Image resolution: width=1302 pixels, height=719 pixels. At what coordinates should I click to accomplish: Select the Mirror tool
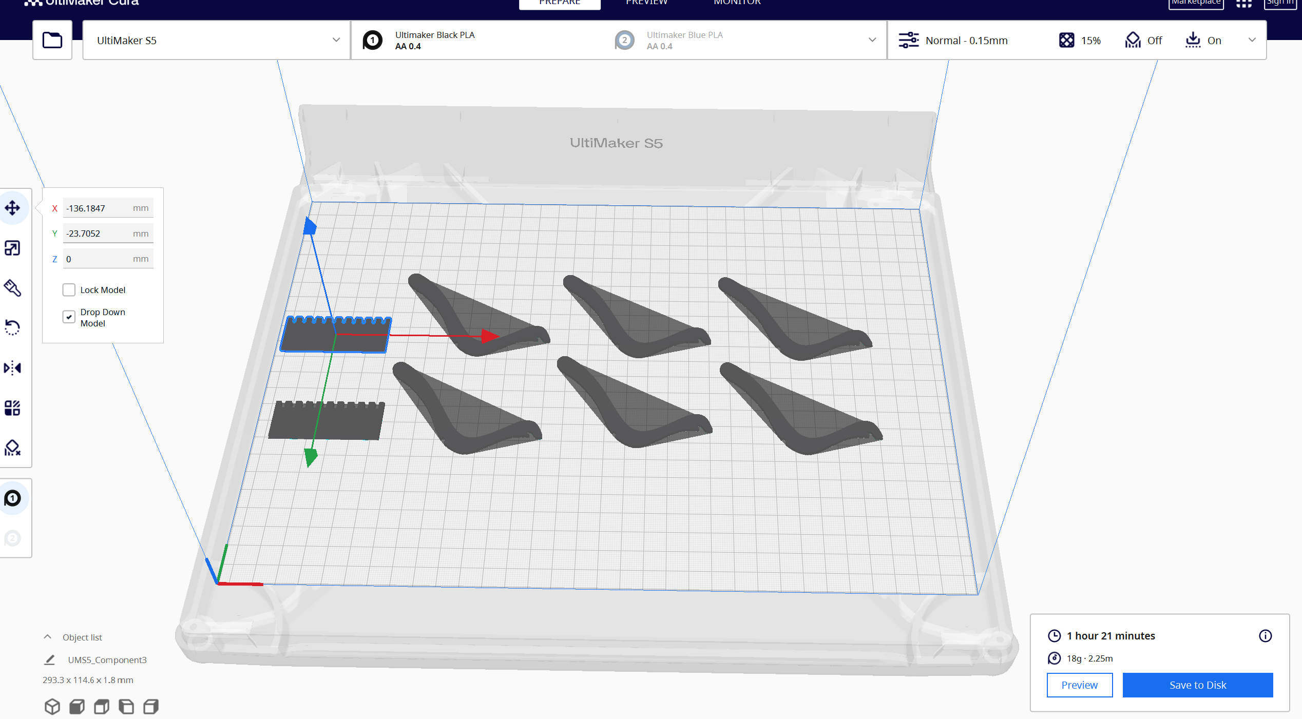click(13, 368)
